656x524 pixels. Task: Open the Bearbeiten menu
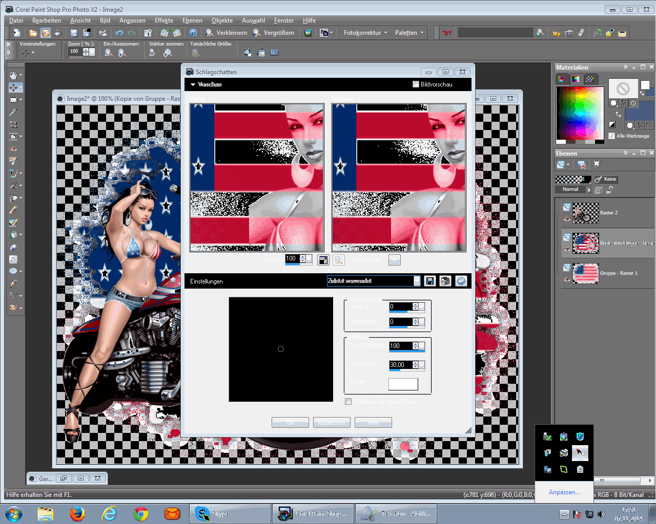pyautogui.click(x=47, y=20)
